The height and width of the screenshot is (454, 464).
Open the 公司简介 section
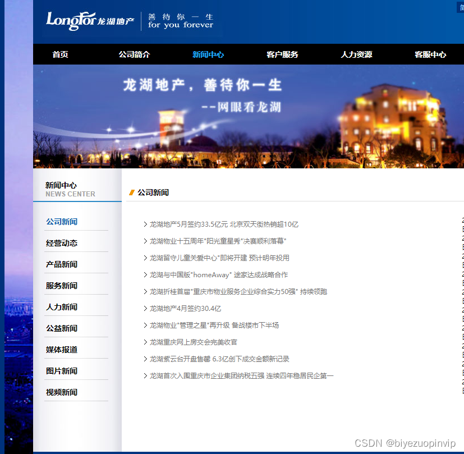coord(134,54)
